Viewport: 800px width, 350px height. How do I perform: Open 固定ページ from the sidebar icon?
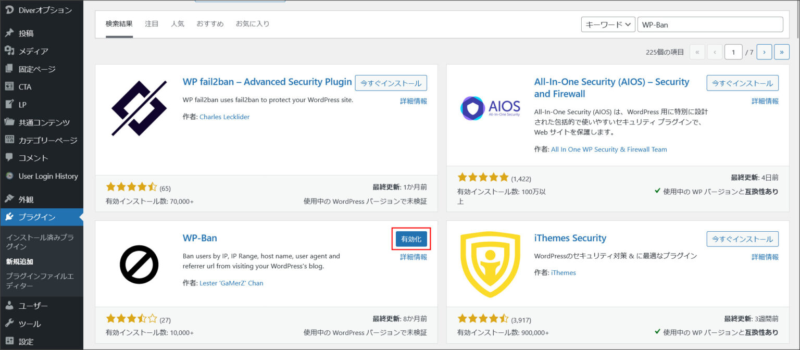click(x=9, y=68)
